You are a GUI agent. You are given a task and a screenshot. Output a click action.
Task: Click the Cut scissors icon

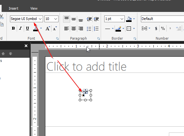(x=2, y=17)
